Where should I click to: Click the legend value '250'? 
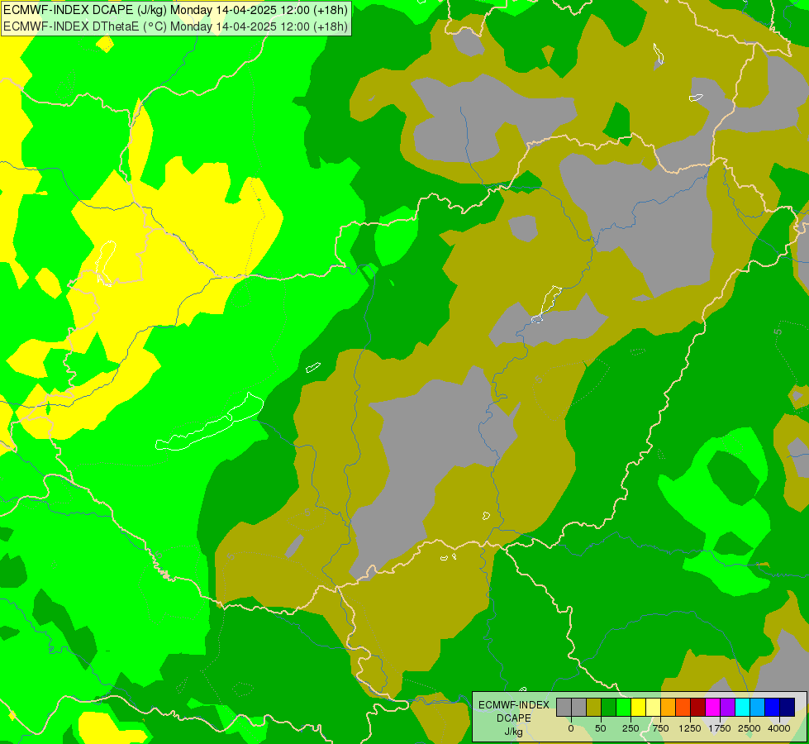point(631,728)
